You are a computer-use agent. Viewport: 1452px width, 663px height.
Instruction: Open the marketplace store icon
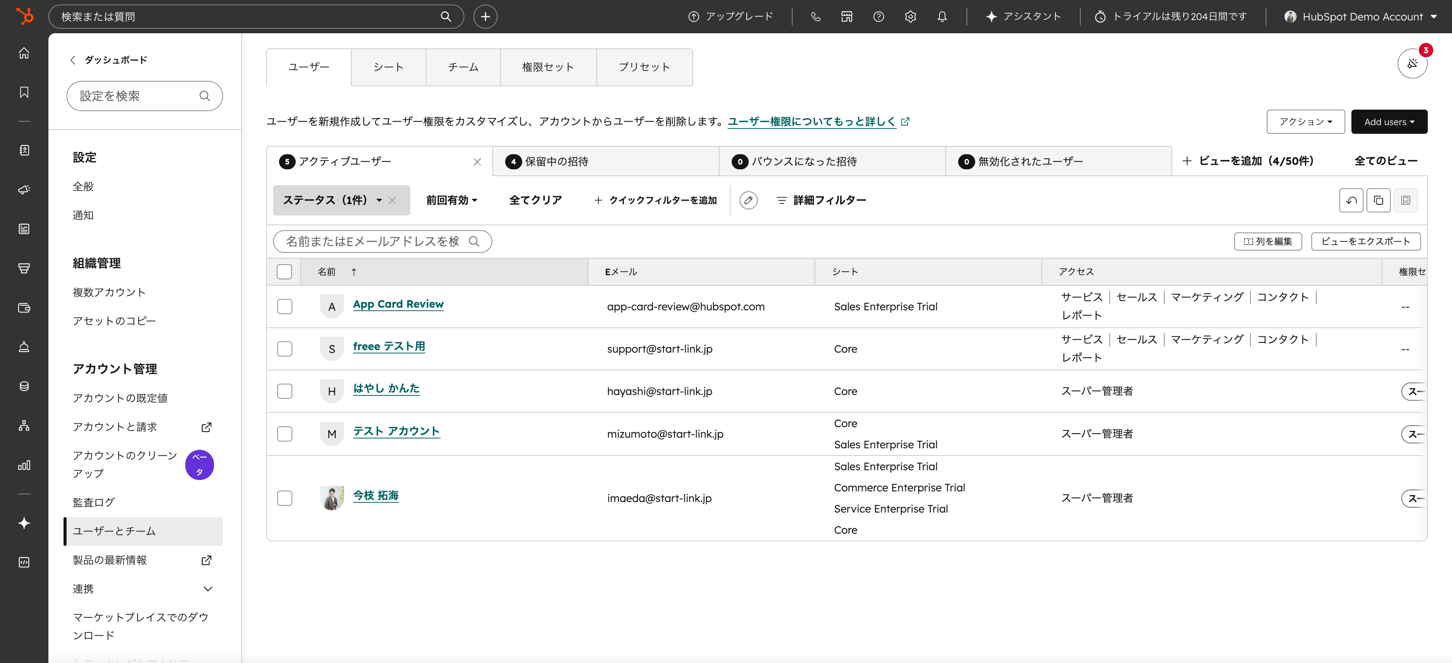(x=847, y=16)
